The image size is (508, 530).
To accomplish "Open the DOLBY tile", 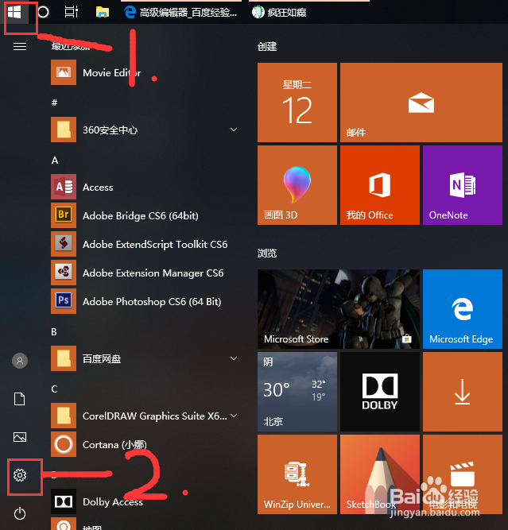I will [380, 392].
